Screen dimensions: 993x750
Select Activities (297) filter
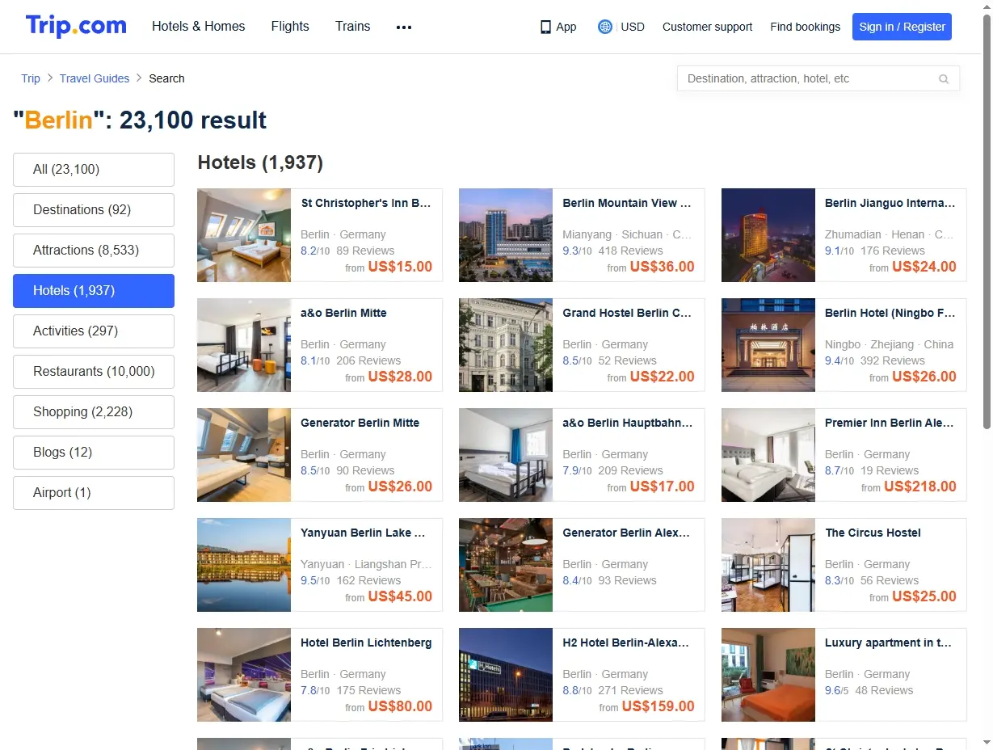pyautogui.click(x=94, y=331)
